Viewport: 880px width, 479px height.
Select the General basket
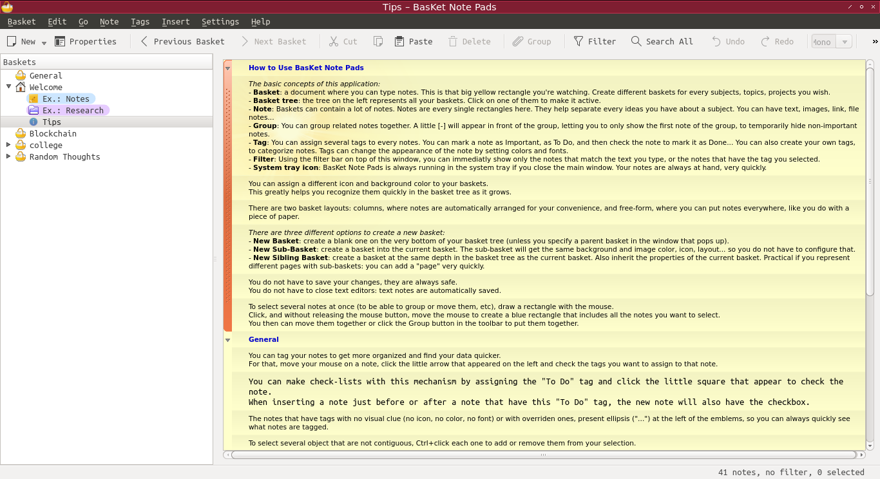coord(46,75)
